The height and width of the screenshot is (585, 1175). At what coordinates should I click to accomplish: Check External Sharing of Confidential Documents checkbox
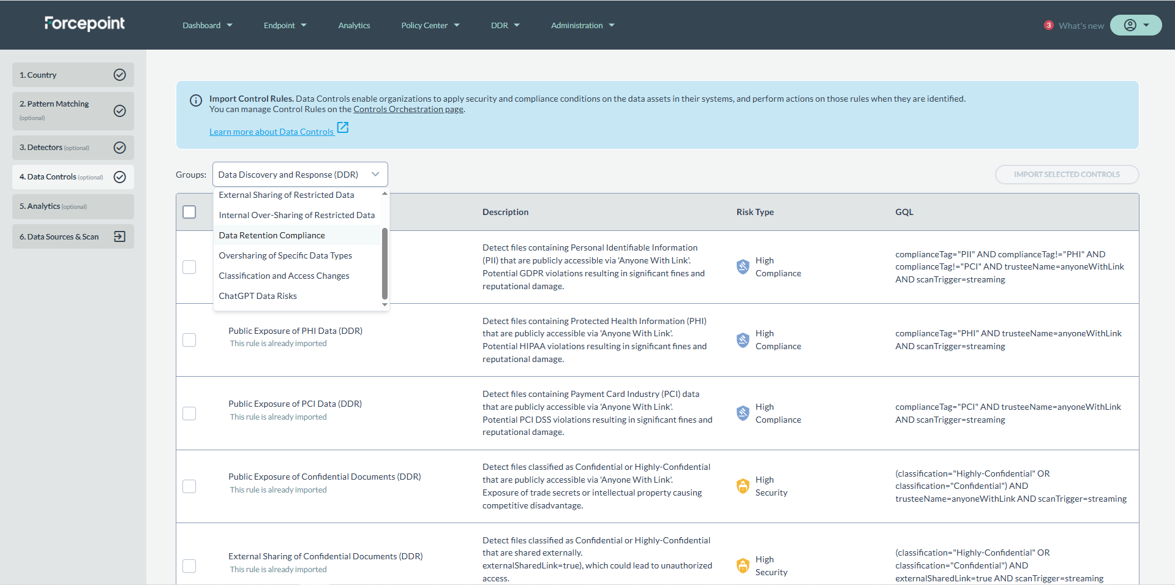189,566
